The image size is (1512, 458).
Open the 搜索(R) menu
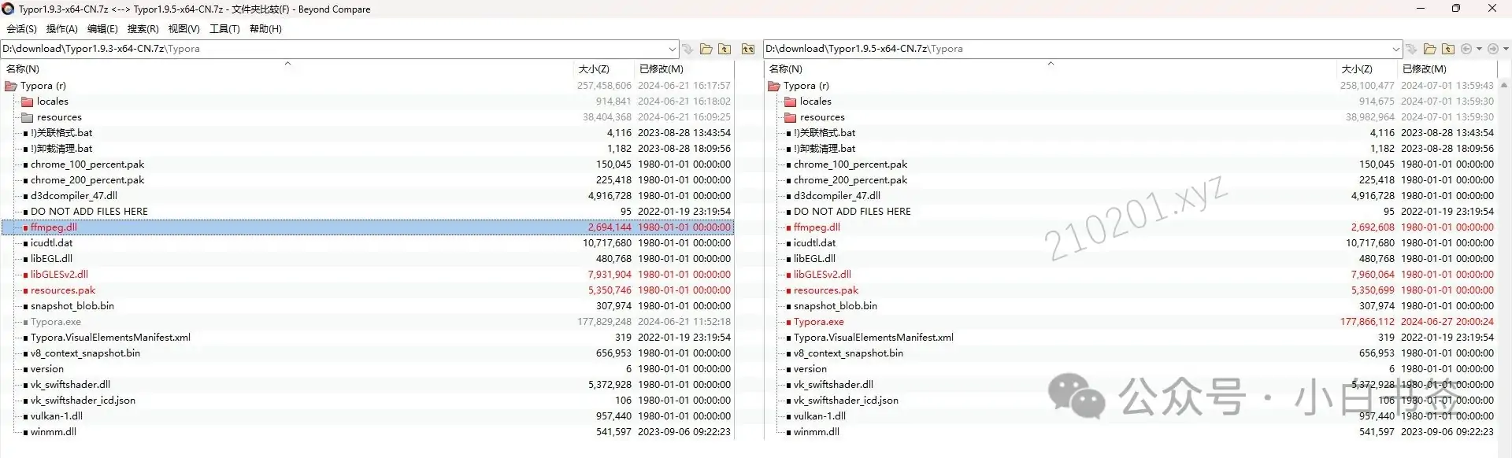coord(143,29)
